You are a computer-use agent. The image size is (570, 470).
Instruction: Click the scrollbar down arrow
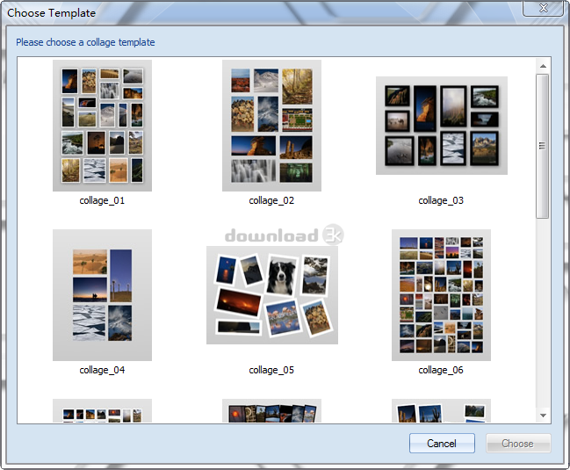click(x=543, y=416)
